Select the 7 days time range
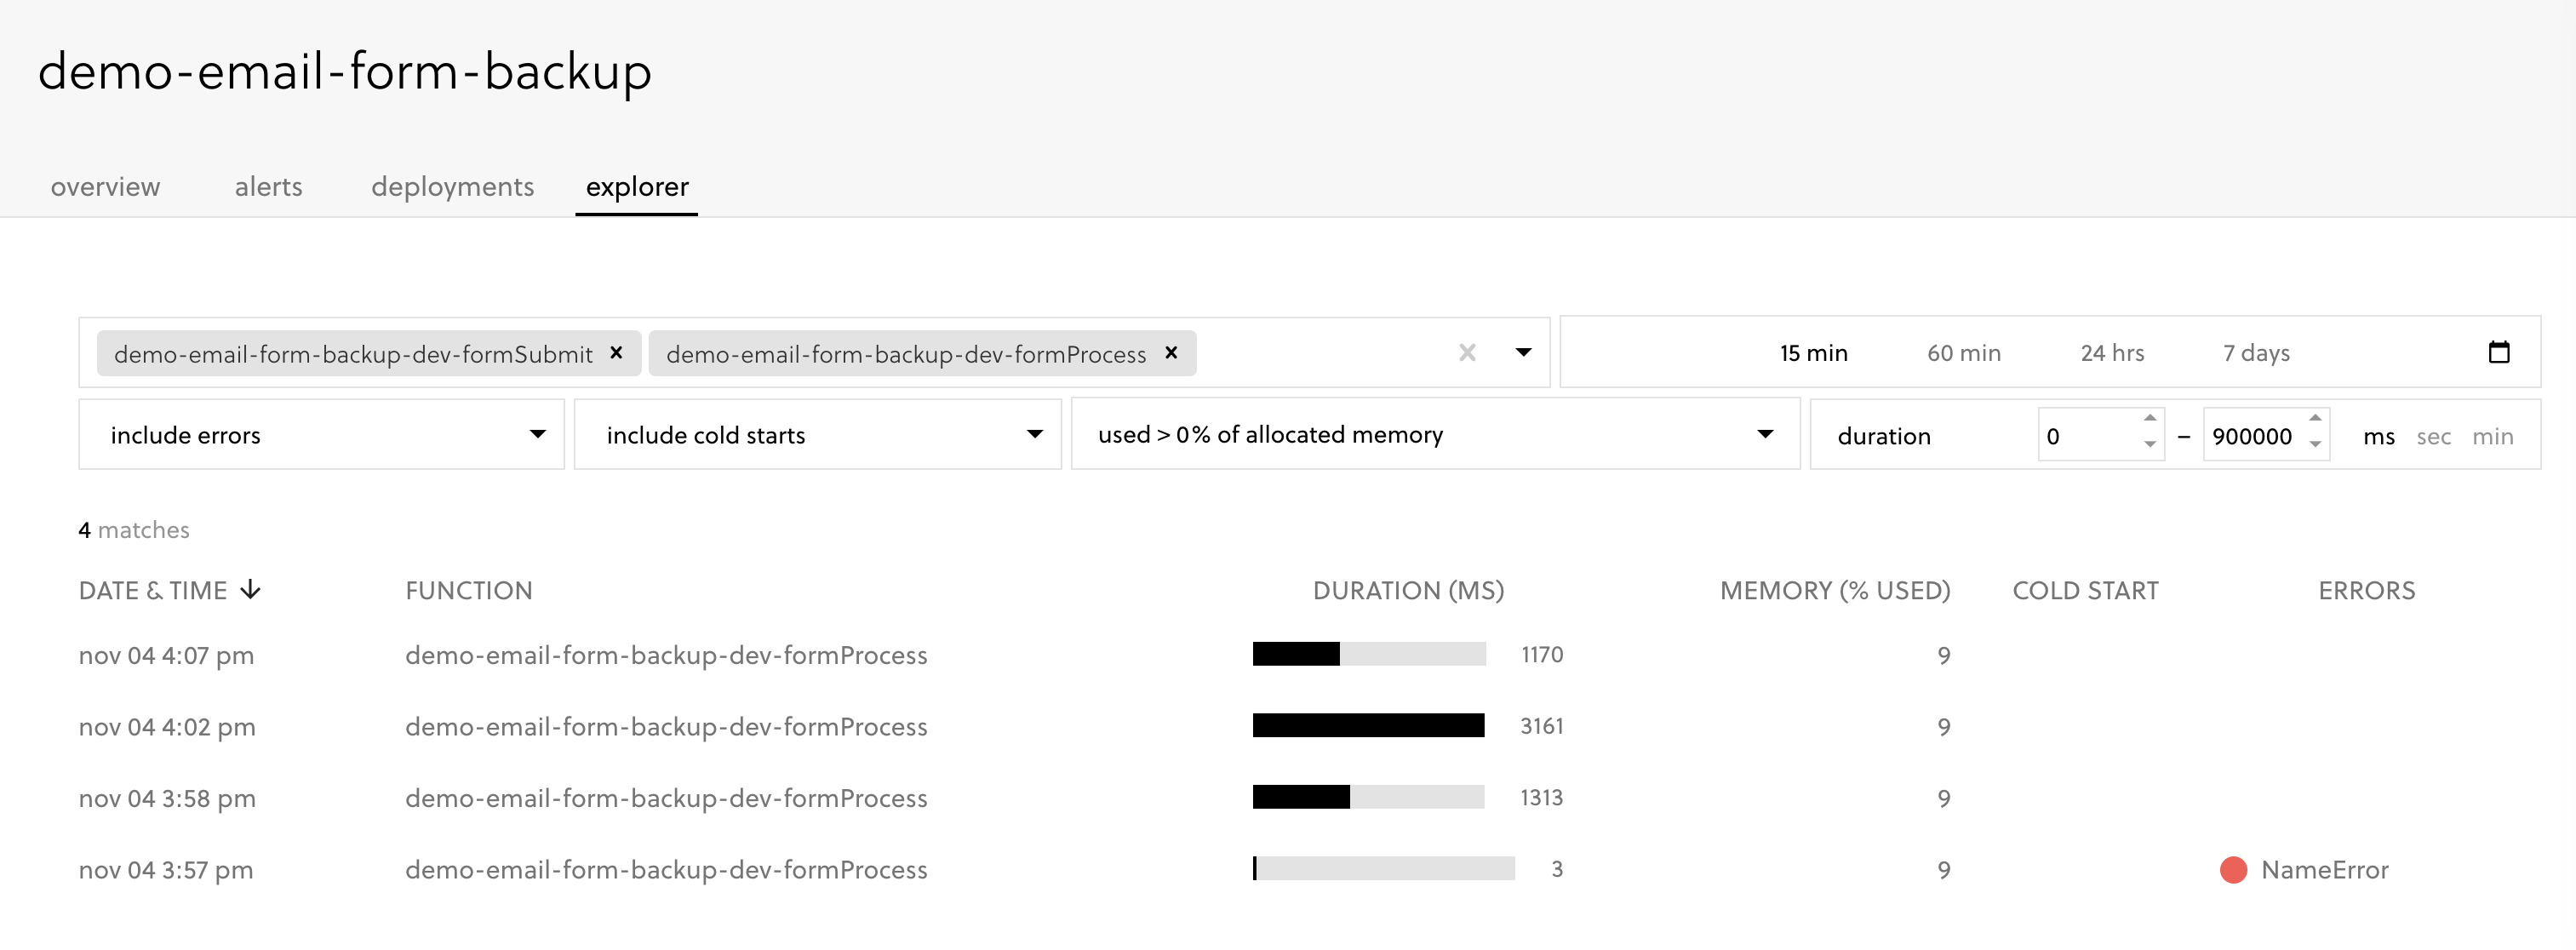The height and width of the screenshot is (950, 2576). click(2256, 352)
